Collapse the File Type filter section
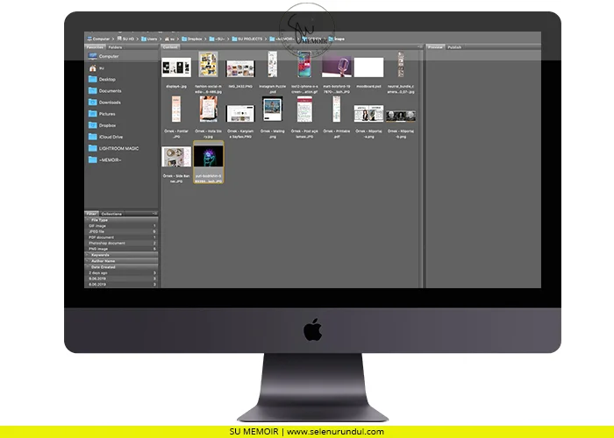The height and width of the screenshot is (438, 614). 88,220
